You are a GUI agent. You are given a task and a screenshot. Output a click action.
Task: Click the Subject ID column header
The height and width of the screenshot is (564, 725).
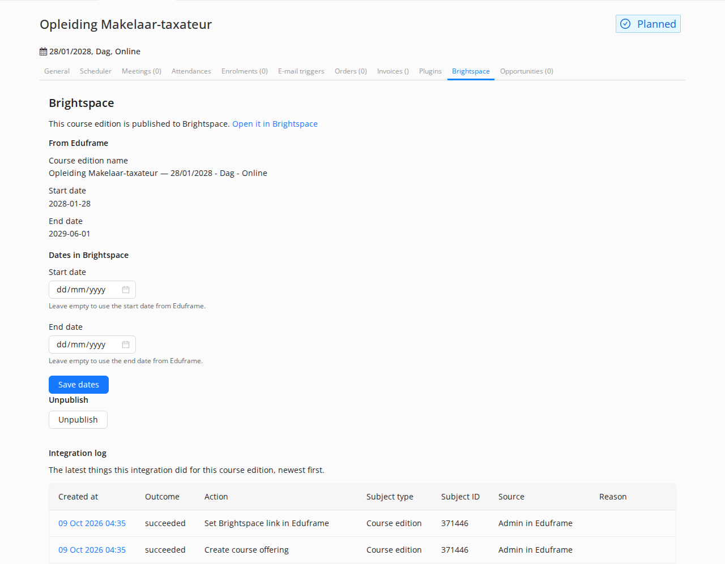pos(460,497)
